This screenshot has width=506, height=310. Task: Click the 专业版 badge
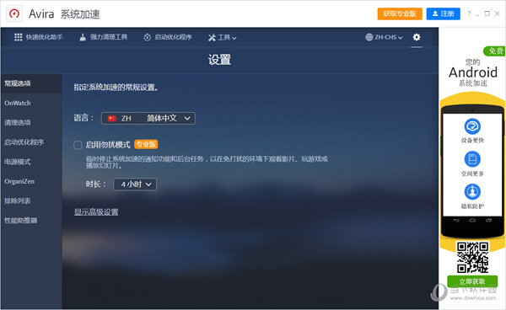146,144
